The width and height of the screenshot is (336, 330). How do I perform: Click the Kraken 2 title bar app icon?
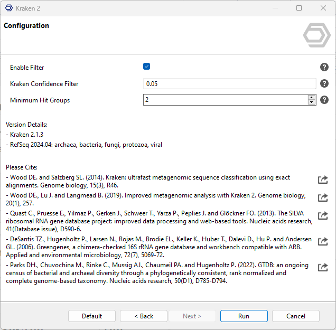8,8
